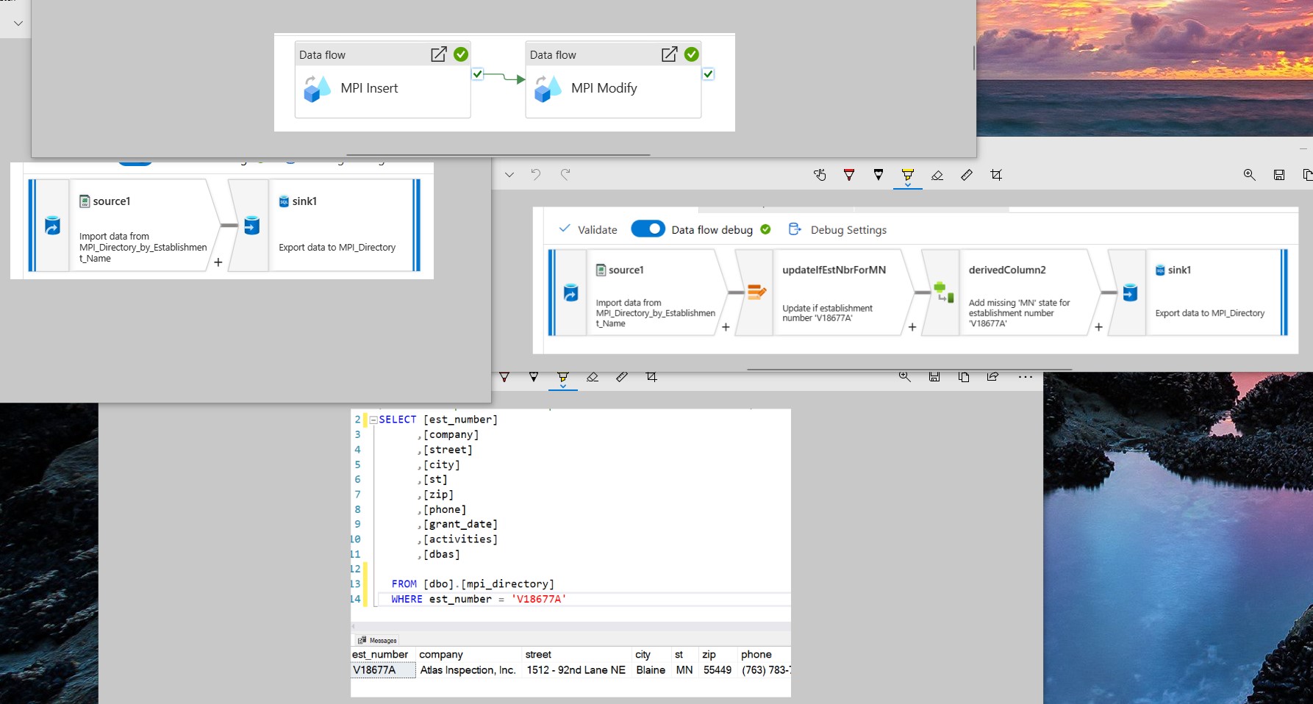Share the SQL query snip

pos(993,377)
